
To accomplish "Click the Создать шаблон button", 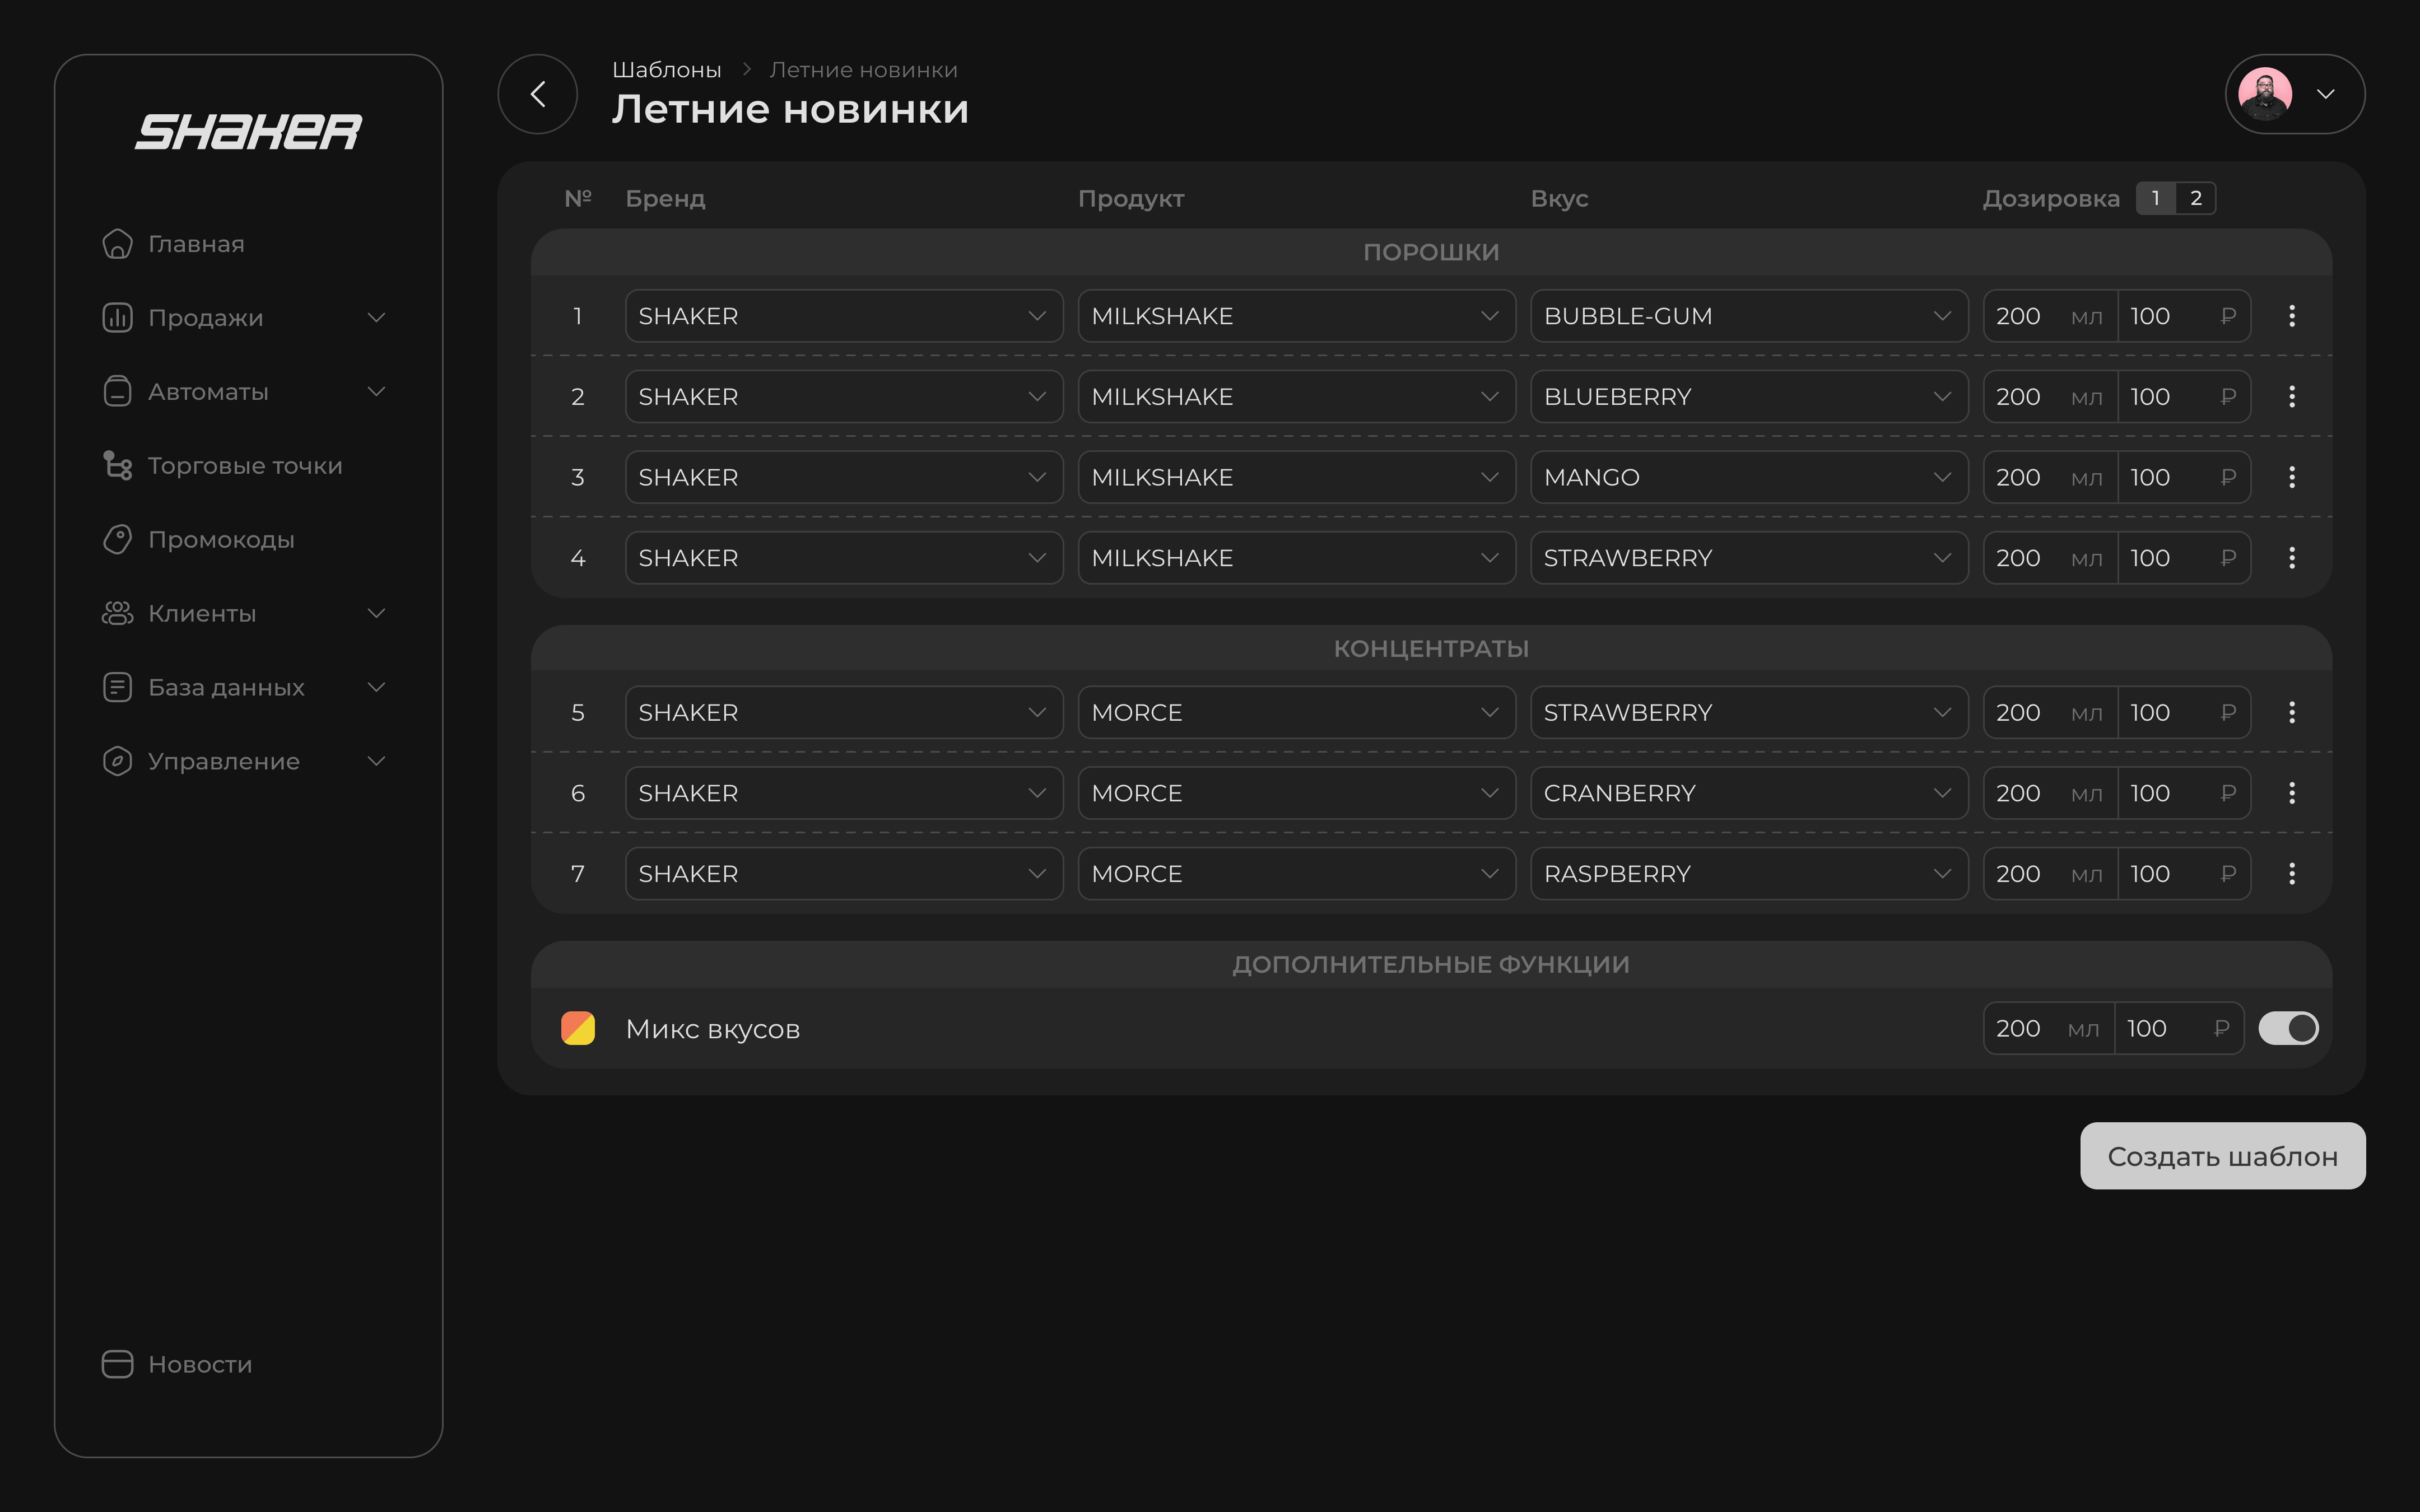I will tap(2222, 1156).
